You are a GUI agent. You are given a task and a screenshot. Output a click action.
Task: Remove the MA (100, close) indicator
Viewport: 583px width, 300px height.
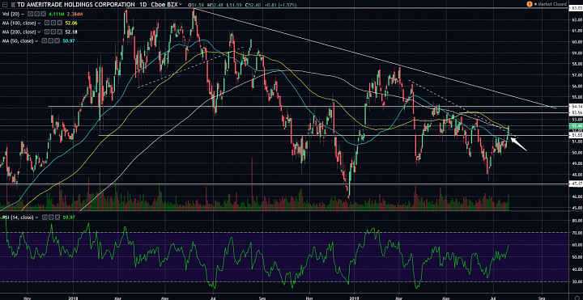[x=60, y=23]
